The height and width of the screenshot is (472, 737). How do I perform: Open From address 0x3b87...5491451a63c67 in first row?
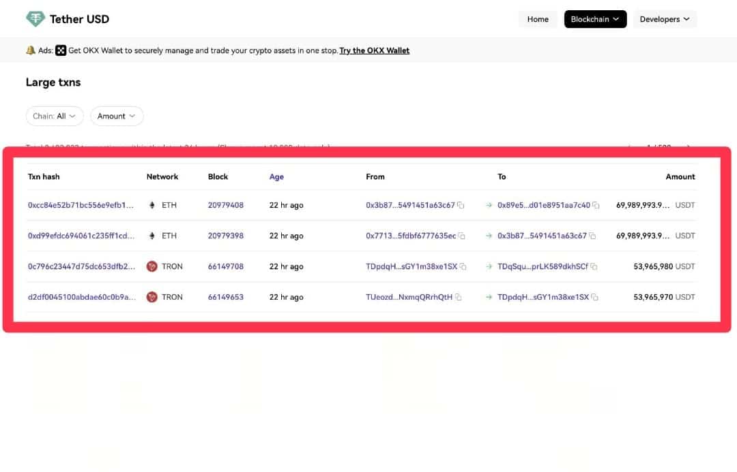(x=410, y=205)
